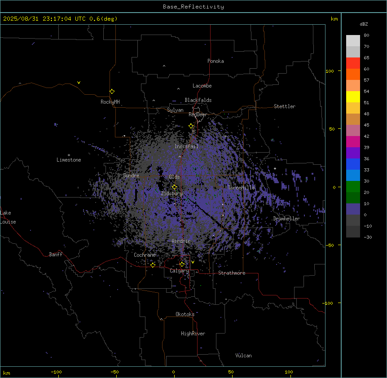Image resolution: width=387 pixels, height=378 pixels.
Task: Click the Drumheller city label
Action: 286,219
